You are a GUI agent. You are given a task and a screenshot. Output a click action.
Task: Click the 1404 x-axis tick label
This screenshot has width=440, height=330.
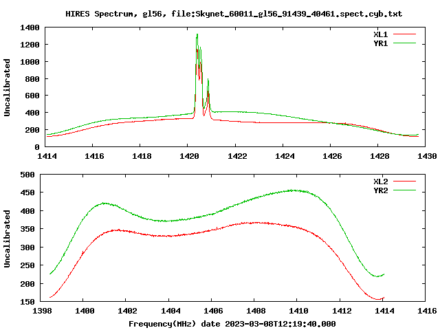170,311
